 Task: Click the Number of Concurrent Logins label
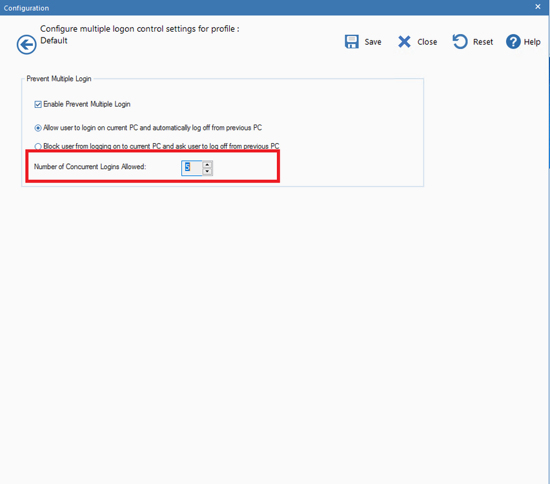pos(90,166)
